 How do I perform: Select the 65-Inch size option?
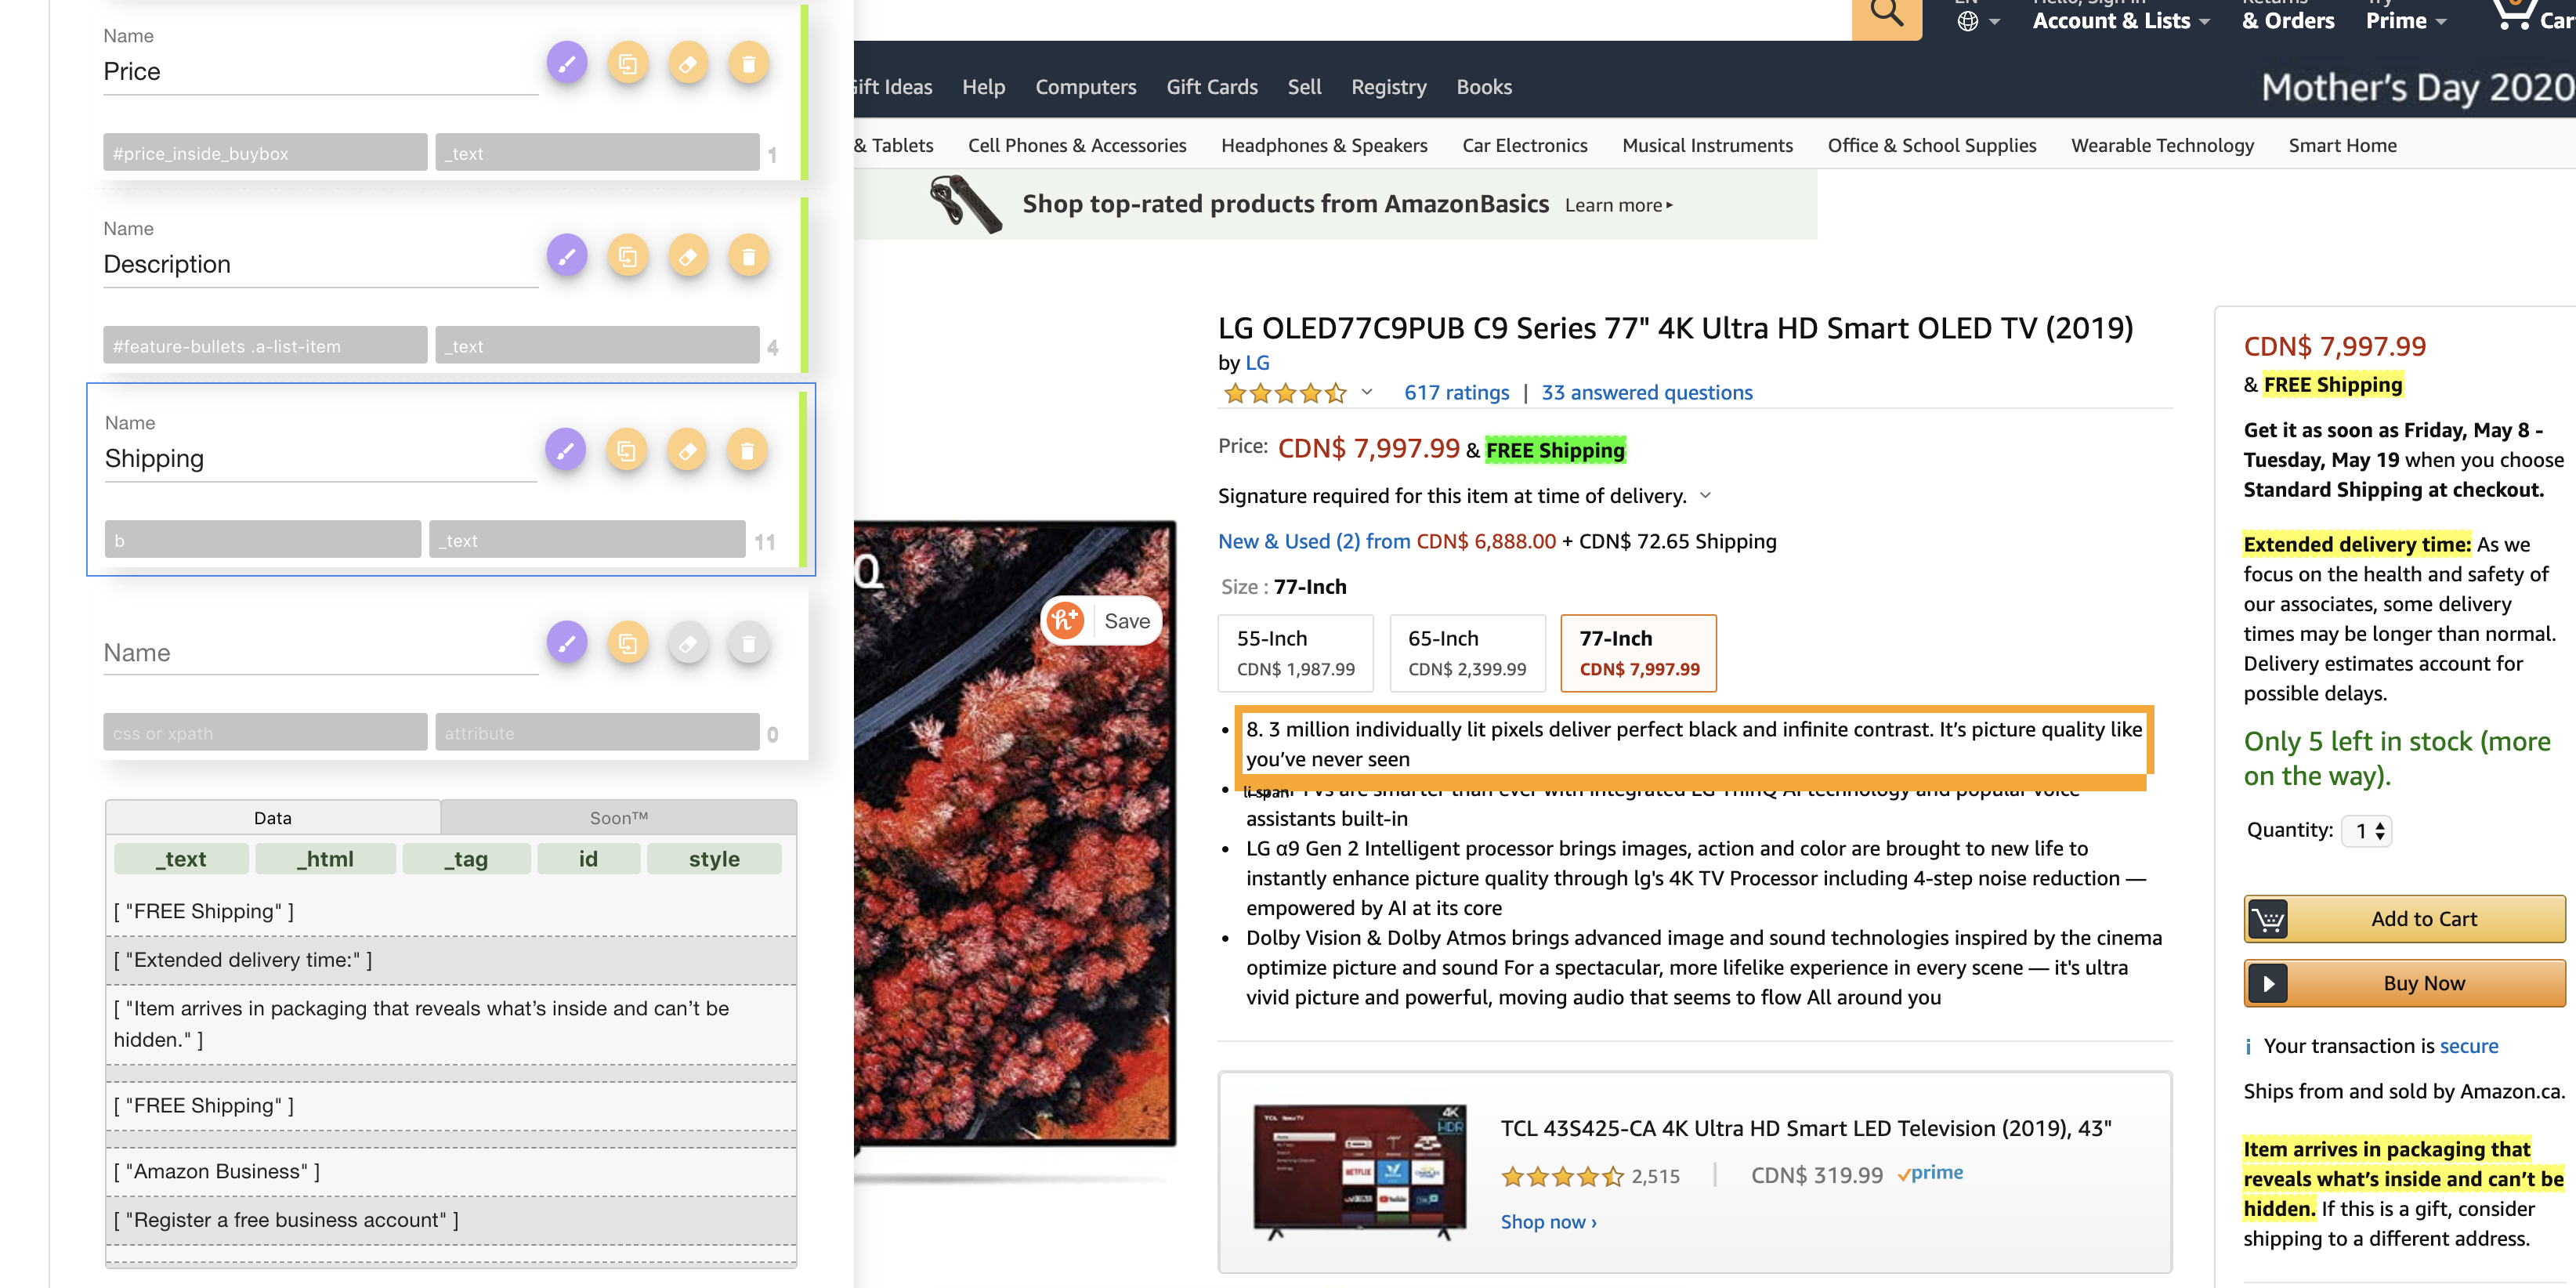coord(1467,653)
